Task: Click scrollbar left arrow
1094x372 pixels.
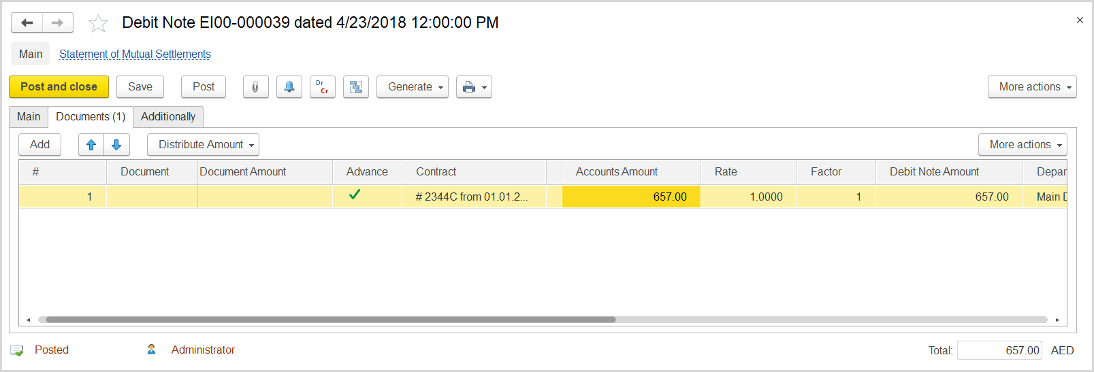Action: (28, 320)
